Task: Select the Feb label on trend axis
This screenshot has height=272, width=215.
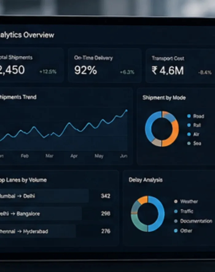Action: 25,156
